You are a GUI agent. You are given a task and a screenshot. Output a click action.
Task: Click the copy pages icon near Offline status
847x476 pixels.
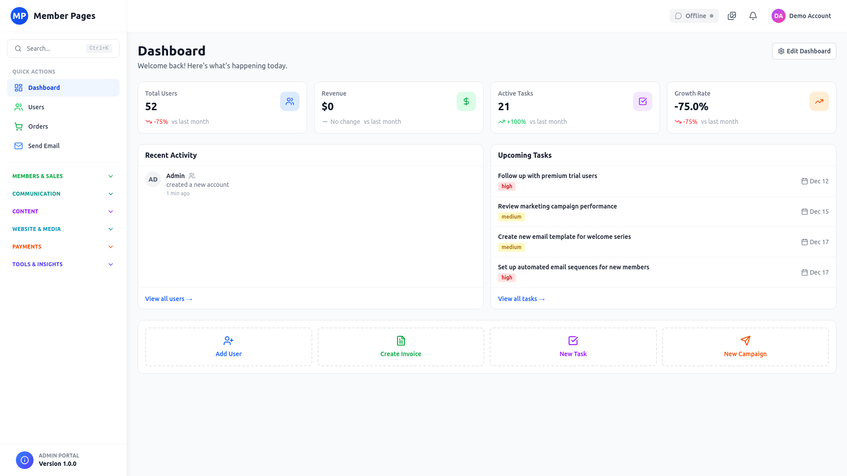732,16
